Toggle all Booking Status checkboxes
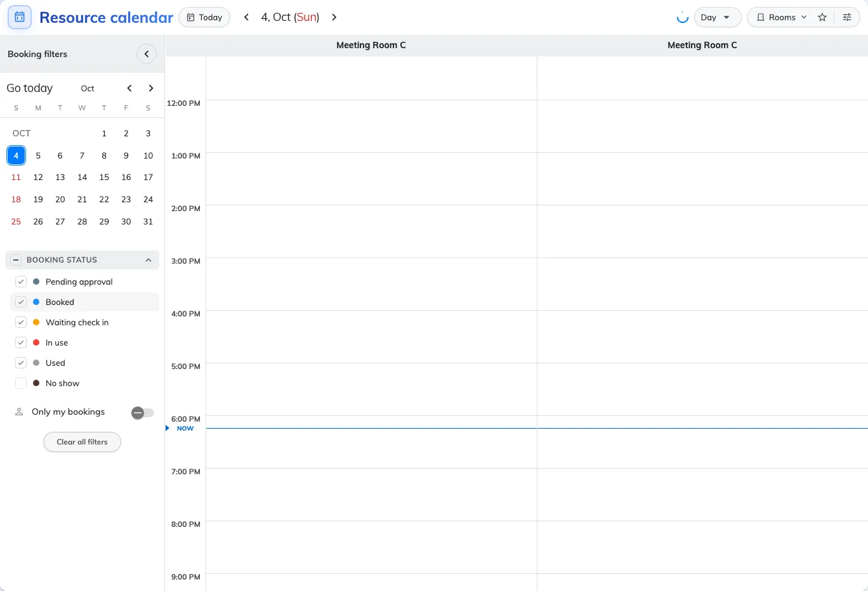This screenshot has width=868, height=591. pos(16,260)
